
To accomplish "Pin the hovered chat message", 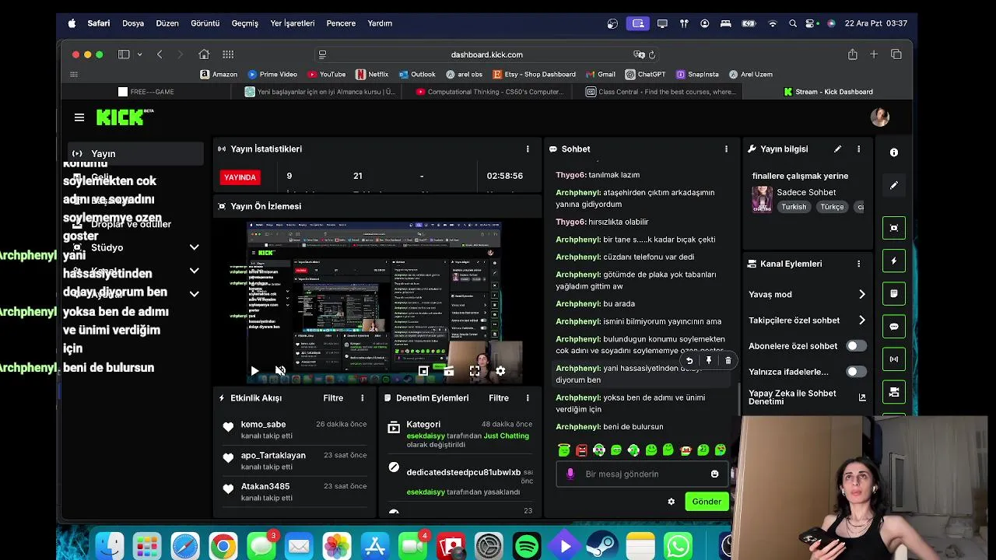I will tap(708, 360).
